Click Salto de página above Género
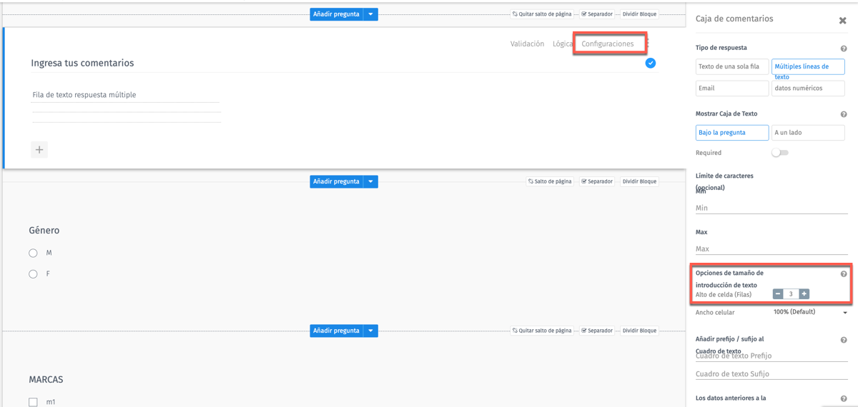This screenshot has width=858, height=407. (550, 181)
